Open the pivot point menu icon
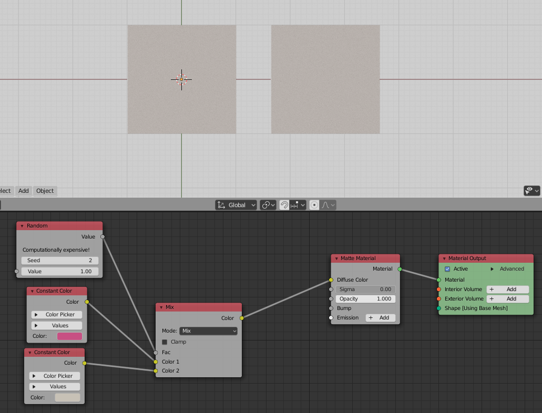The width and height of the screenshot is (542, 413). [268, 205]
